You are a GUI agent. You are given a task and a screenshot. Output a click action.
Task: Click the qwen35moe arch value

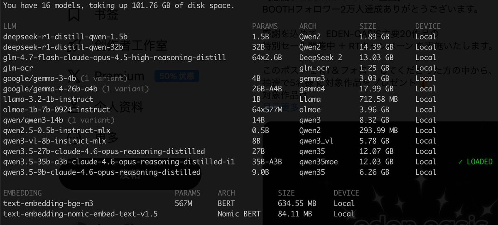click(319, 162)
